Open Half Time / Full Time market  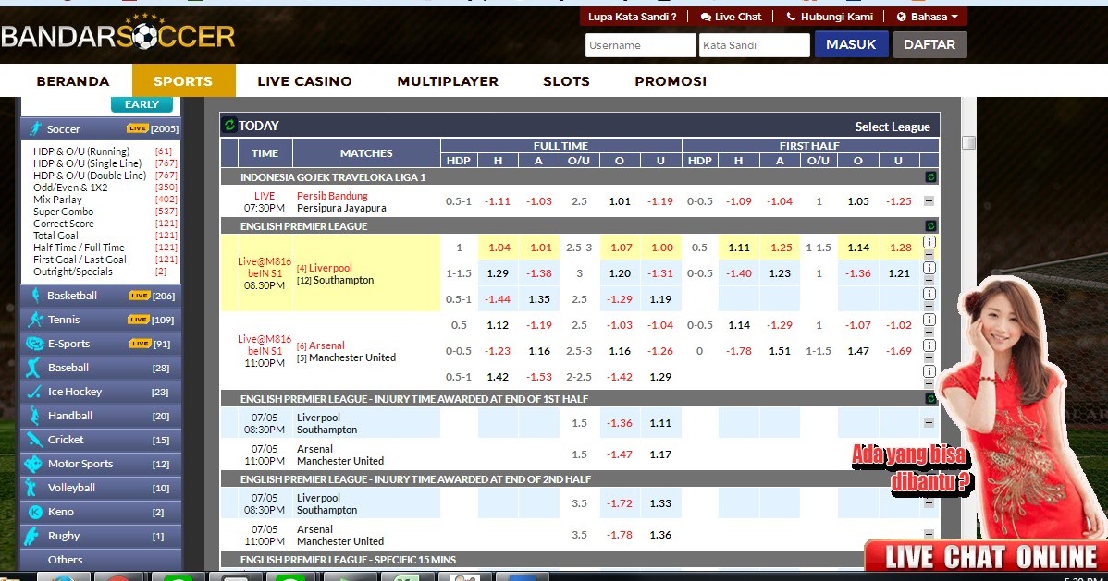79,248
